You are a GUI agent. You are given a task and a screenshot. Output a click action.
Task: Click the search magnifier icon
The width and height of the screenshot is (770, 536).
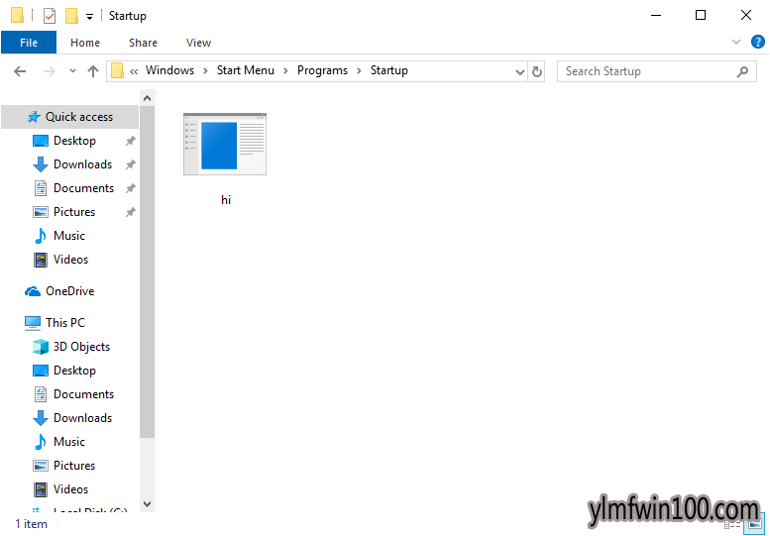[x=742, y=71]
